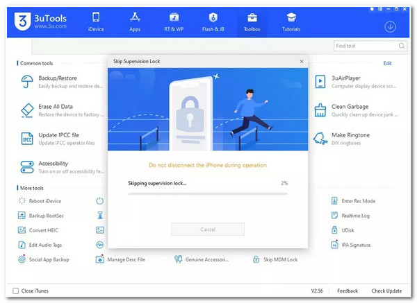Viewport: 417px width, 303px height.
Task: Click Enter Rec Mode icon
Action: pyautogui.click(x=334, y=201)
